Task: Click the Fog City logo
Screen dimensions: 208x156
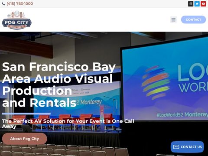Action: coord(17,19)
